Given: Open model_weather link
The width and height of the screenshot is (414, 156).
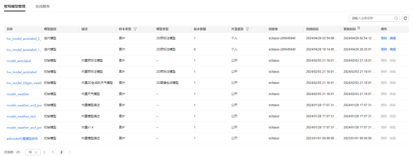Looking at the screenshot, I should point(18,94).
